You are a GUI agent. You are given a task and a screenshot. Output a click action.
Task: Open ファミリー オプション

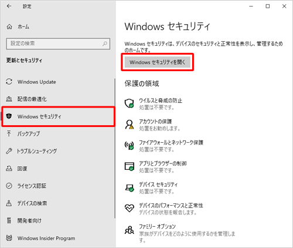(157, 227)
